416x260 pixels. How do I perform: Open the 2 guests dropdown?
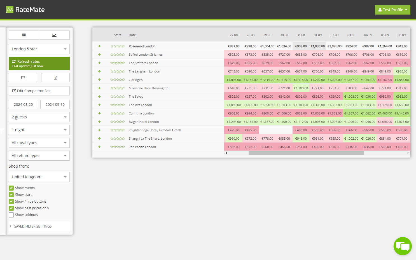click(39, 117)
